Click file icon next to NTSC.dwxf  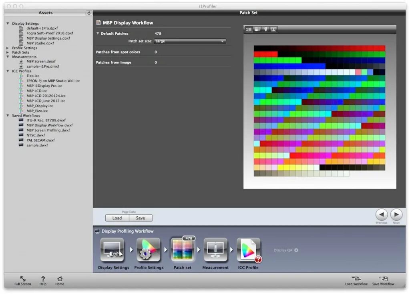click(21, 135)
